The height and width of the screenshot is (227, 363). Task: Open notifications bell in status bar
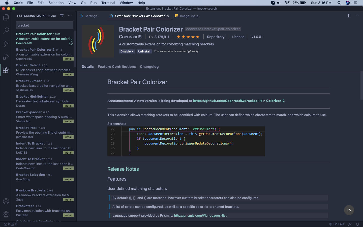357,224
